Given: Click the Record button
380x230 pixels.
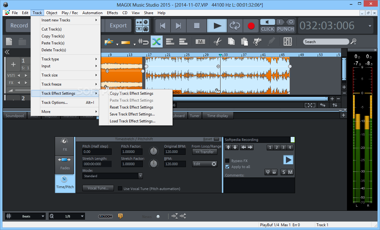Looking at the screenshot, I should [19, 26].
